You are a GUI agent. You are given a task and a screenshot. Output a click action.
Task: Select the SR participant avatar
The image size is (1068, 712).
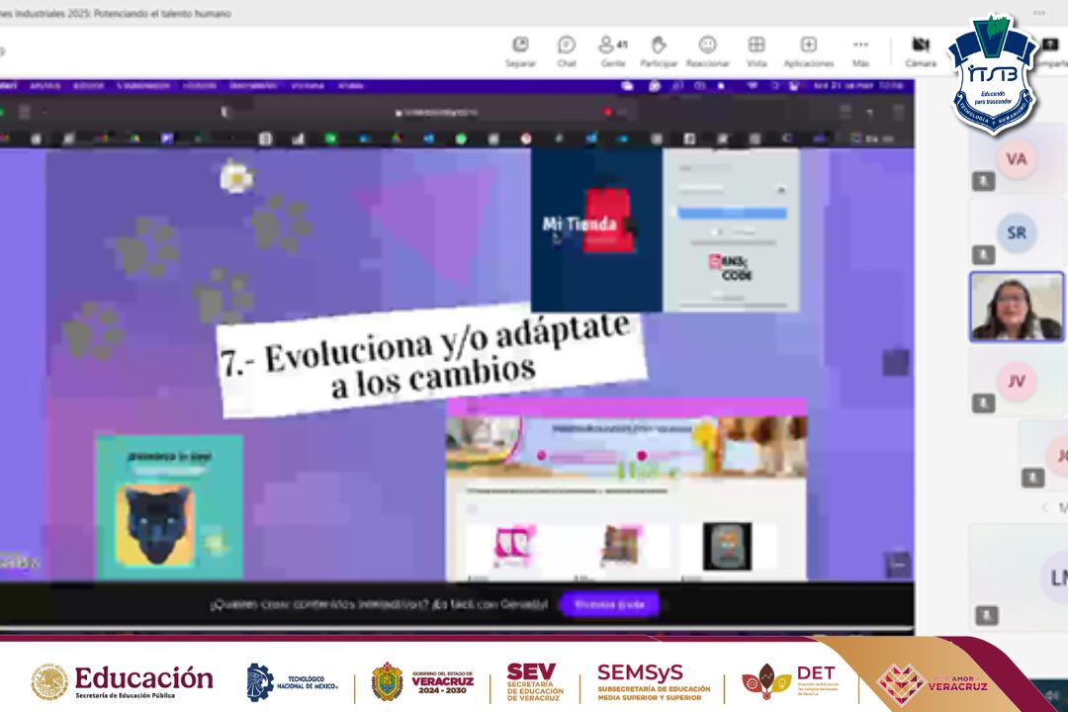(1016, 233)
